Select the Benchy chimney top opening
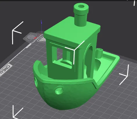The height and width of the screenshot is (119, 137). point(81,7)
